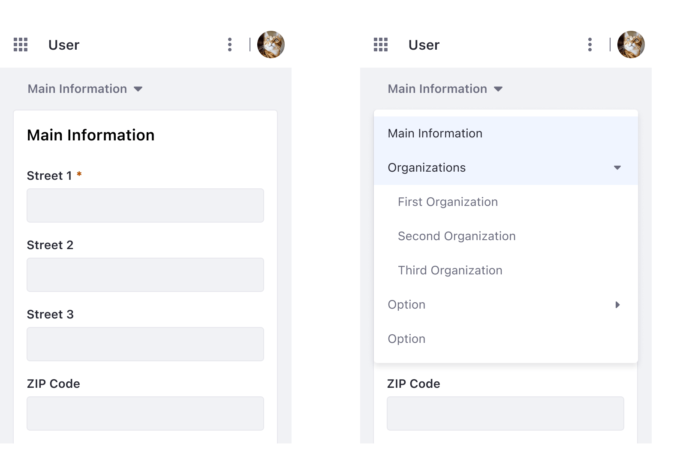The width and height of the screenshot is (686, 464).
Task: Click vertical ellipsis menu in left panel
Action: point(230,45)
